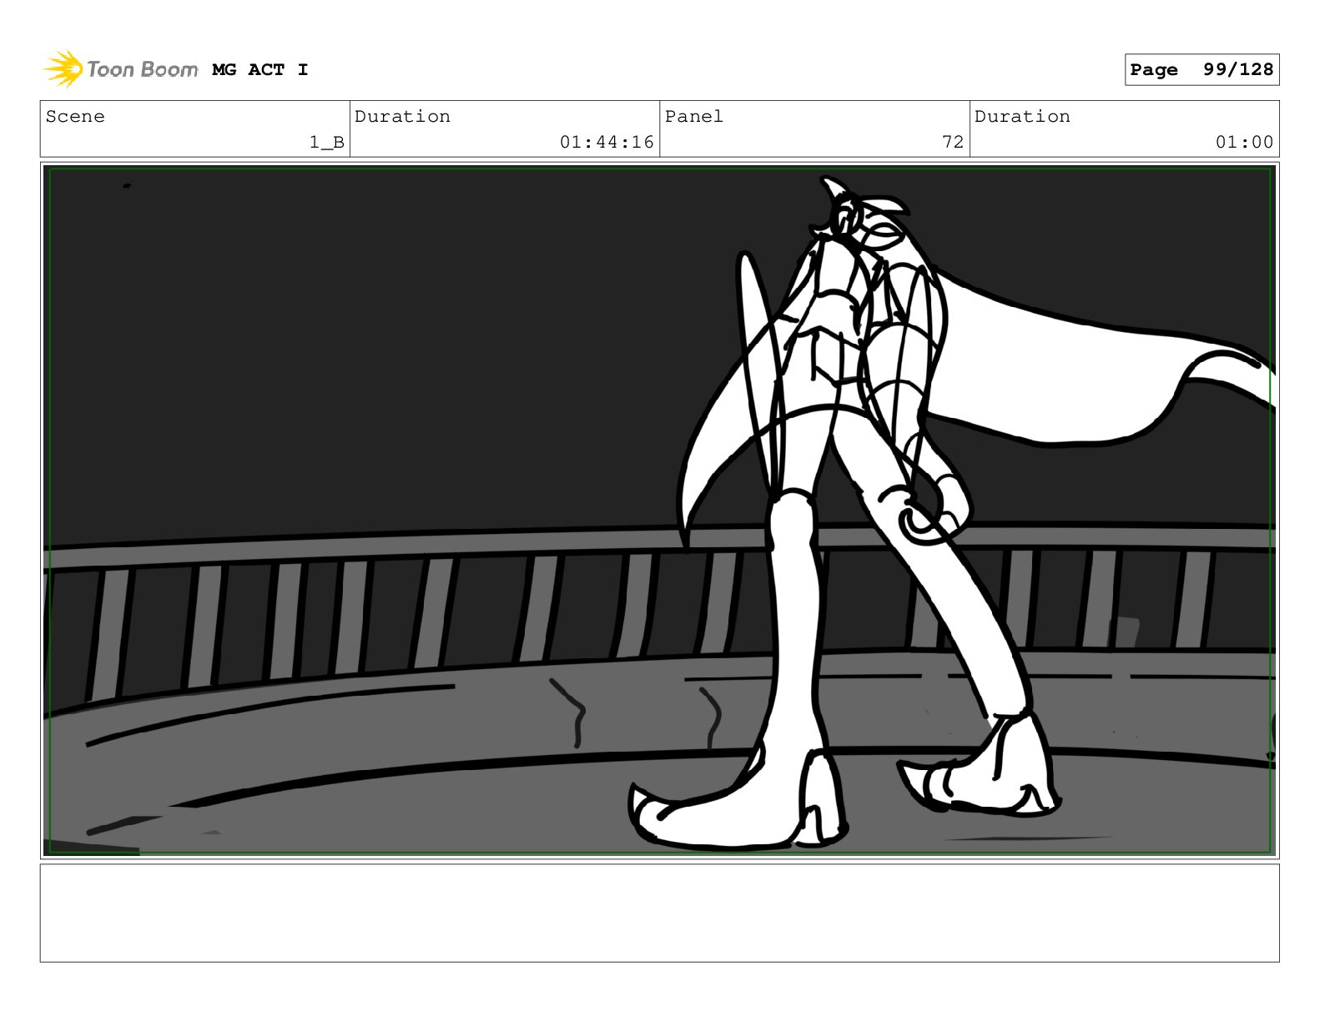Viewport: 1320px width, 1022px height.
Task: Click the 'Panel' header label
Action: click(693, 117)
